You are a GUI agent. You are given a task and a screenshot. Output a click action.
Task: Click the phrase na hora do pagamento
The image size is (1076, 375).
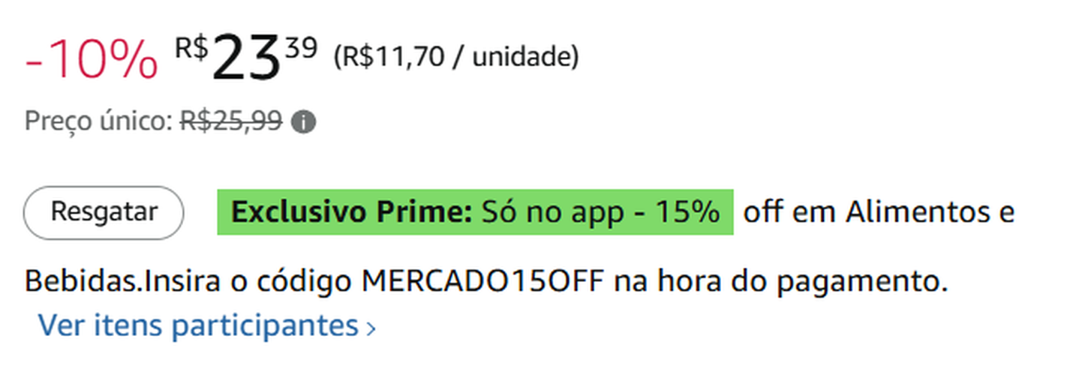pyautogui.click(x=777, y=283)
